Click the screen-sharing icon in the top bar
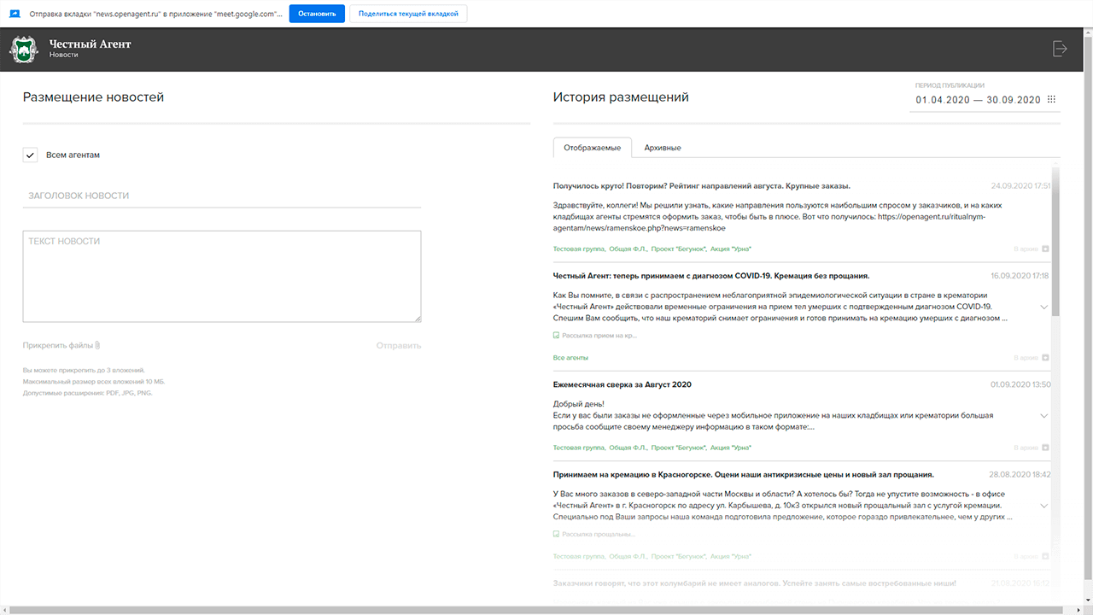Screen dimensions: 1093x615 coord(15,15)
